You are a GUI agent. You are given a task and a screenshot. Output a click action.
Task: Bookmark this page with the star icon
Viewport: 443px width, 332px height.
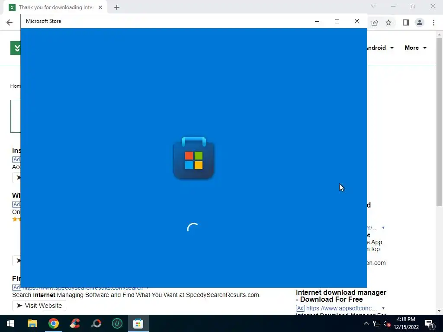[x=388, y=22]
